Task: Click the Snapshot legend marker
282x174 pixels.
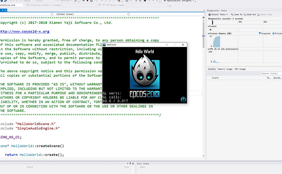Action: 260,33
